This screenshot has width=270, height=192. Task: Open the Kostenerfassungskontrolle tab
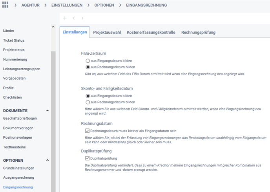(x=151, y=32)
